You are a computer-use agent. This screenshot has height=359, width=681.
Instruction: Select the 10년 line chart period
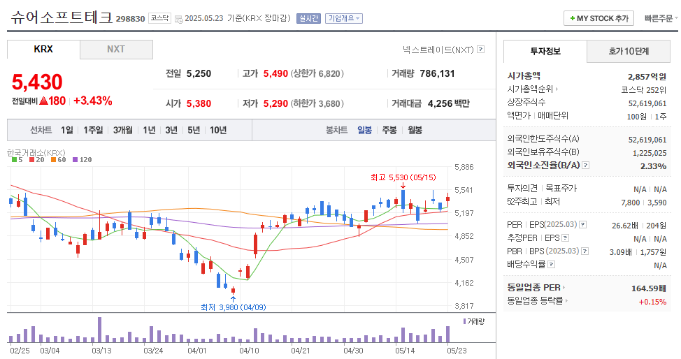pos(218,130)
